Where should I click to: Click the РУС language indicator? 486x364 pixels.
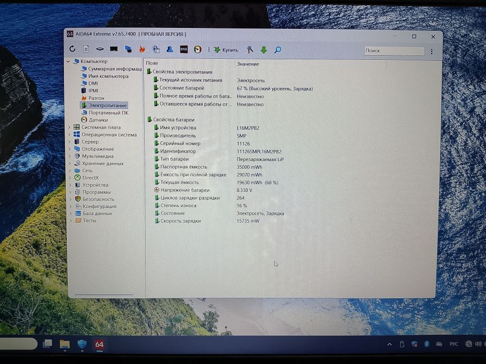(454, 344)
